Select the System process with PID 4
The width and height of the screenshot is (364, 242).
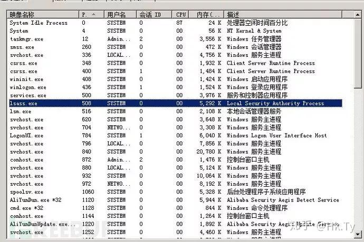click(x=176, y=31)
